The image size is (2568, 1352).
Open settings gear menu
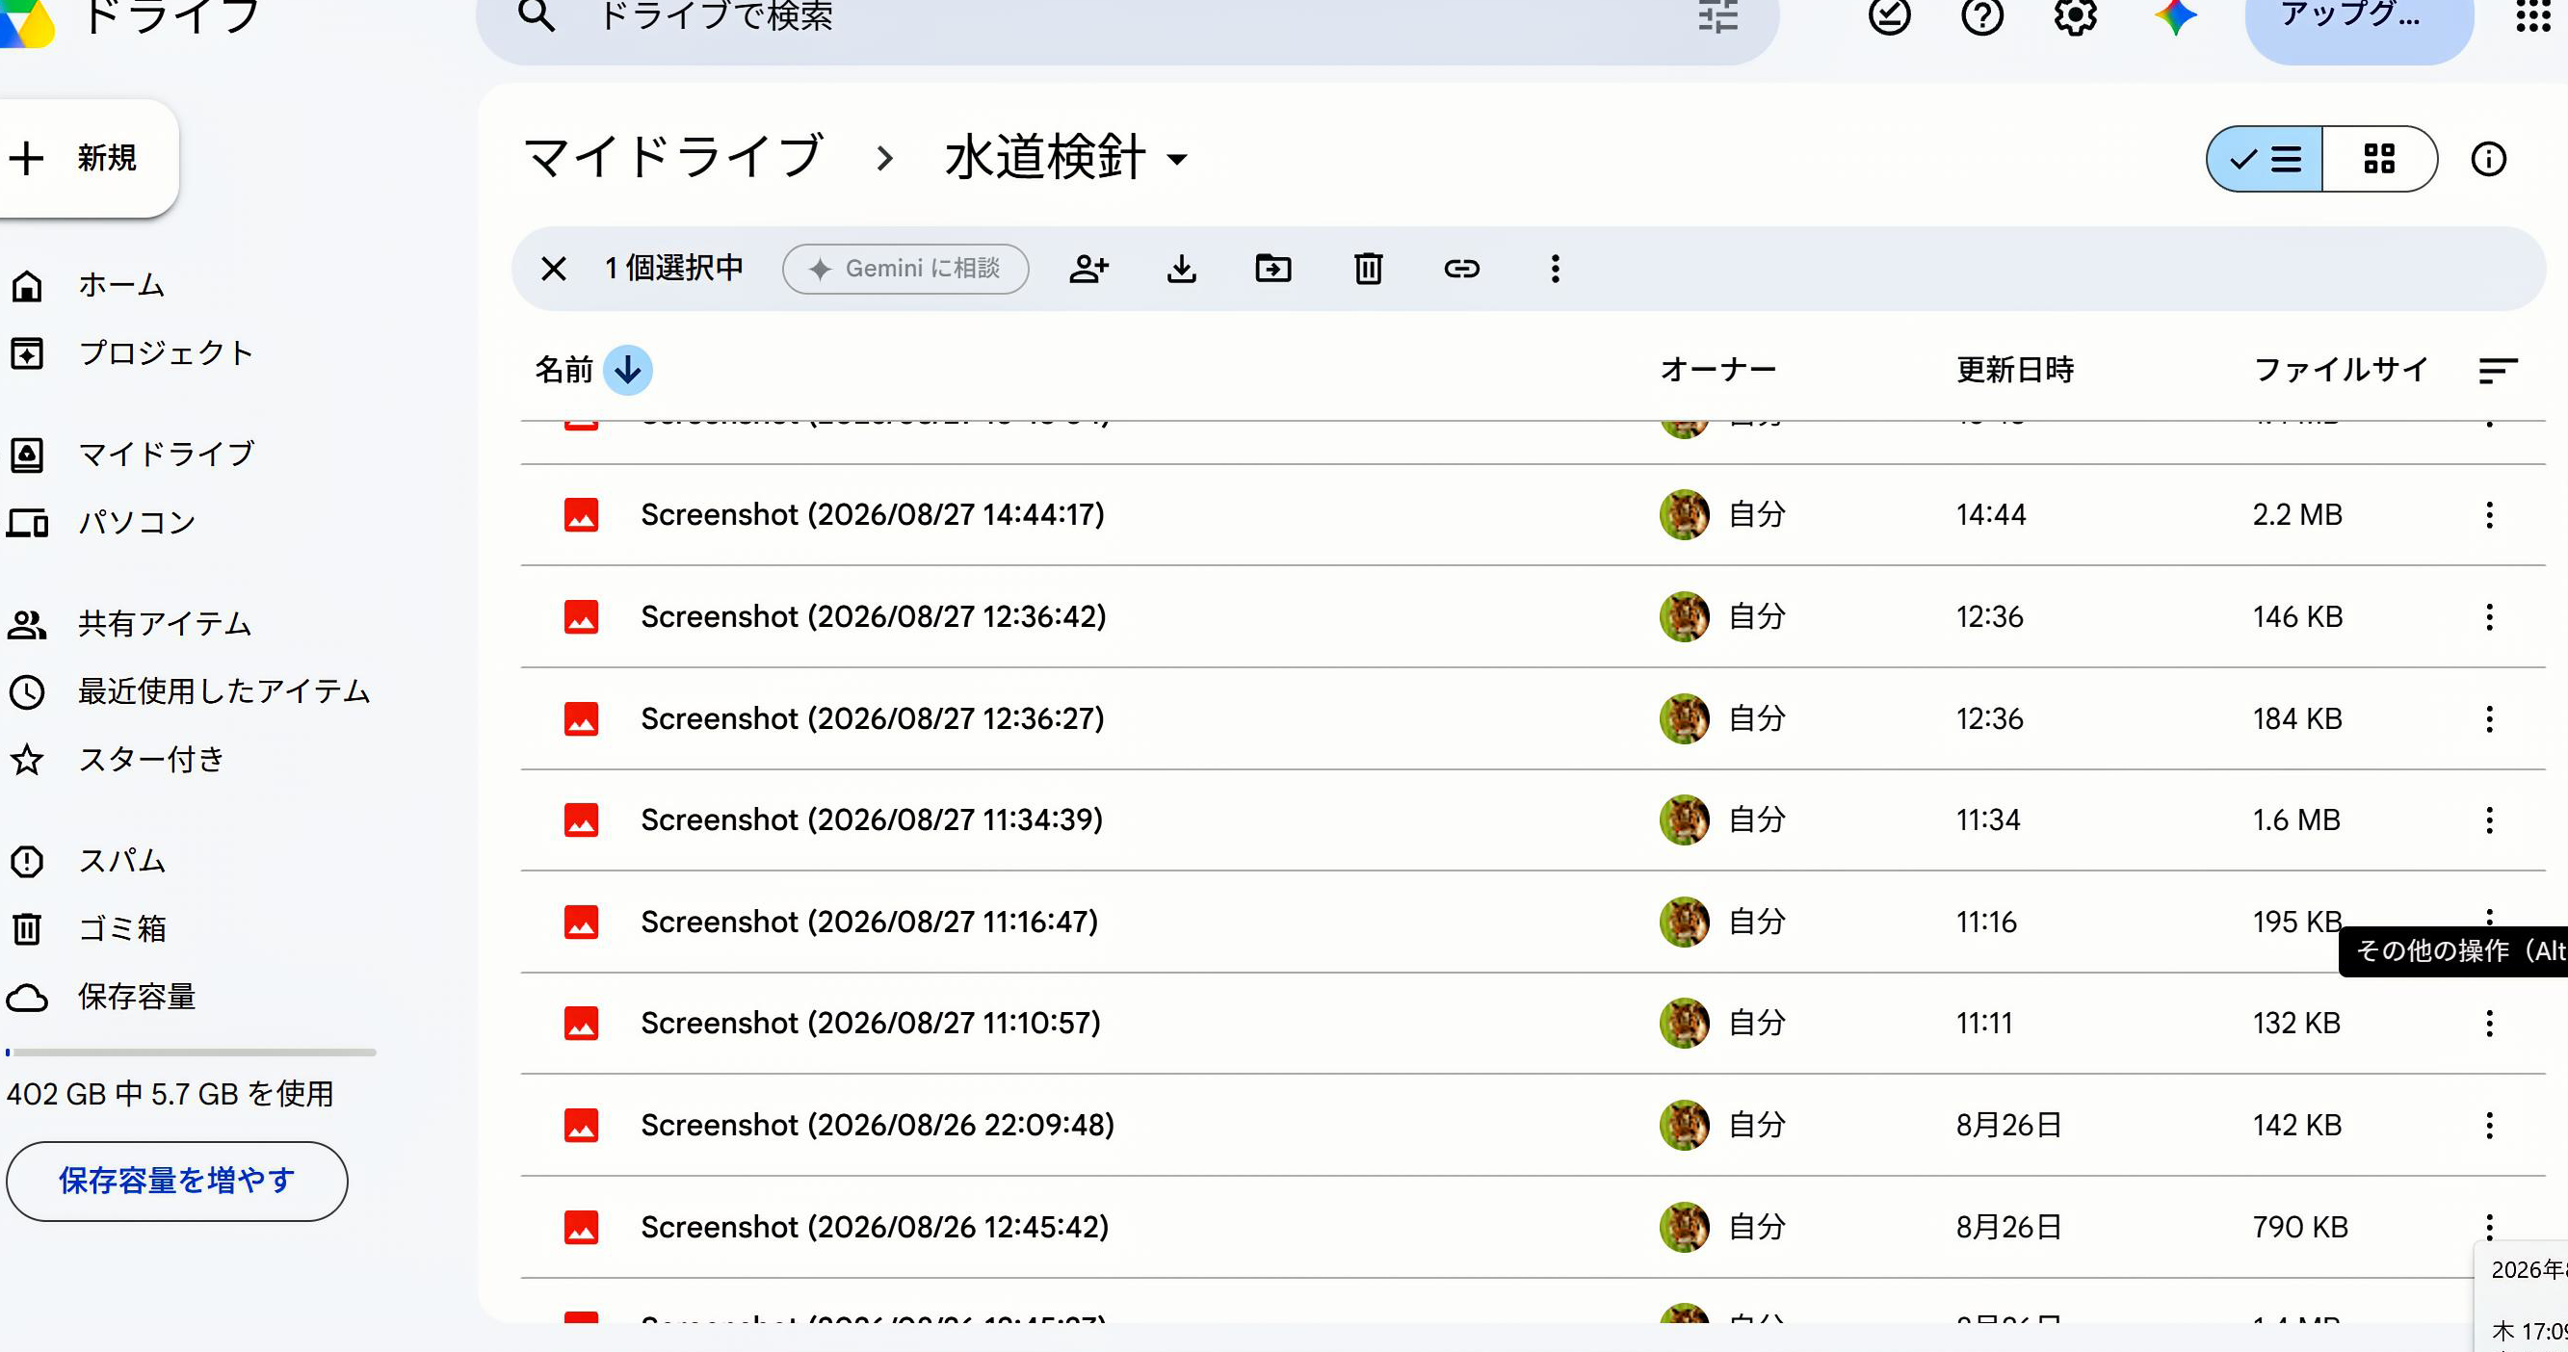click(2076, 16)
